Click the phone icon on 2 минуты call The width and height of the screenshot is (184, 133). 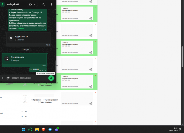11,38
